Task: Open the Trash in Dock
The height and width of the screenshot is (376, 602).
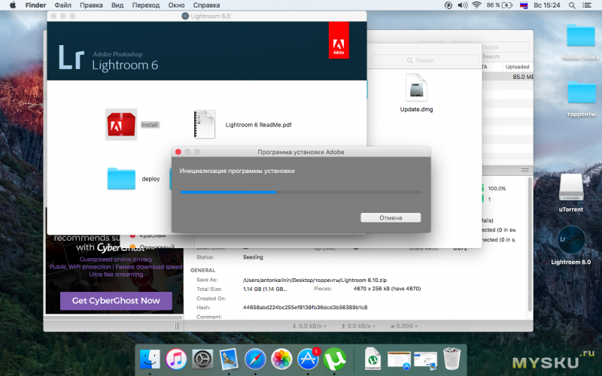Action: click(451, 359)
